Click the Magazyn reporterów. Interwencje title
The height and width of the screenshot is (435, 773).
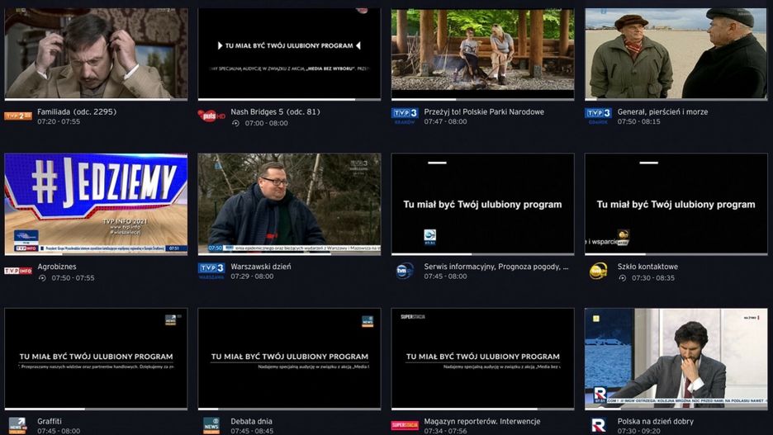482,421
